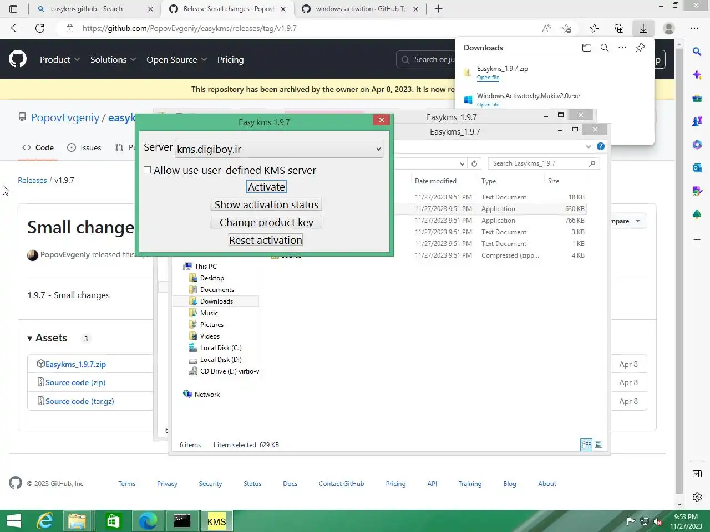
Task: Open Internet Explorer from taskbar
Action: pyautogui.click(x=44, y=521)
